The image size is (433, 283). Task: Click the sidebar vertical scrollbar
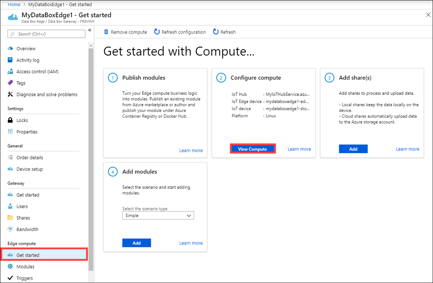[91, 159]
